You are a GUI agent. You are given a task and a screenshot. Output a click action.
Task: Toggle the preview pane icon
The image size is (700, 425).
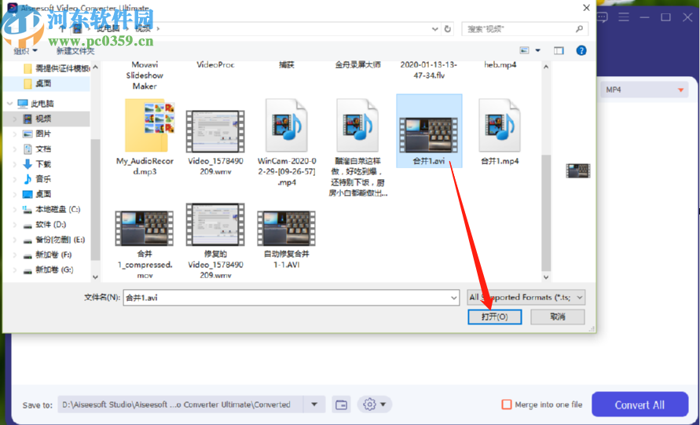point(559,50)
